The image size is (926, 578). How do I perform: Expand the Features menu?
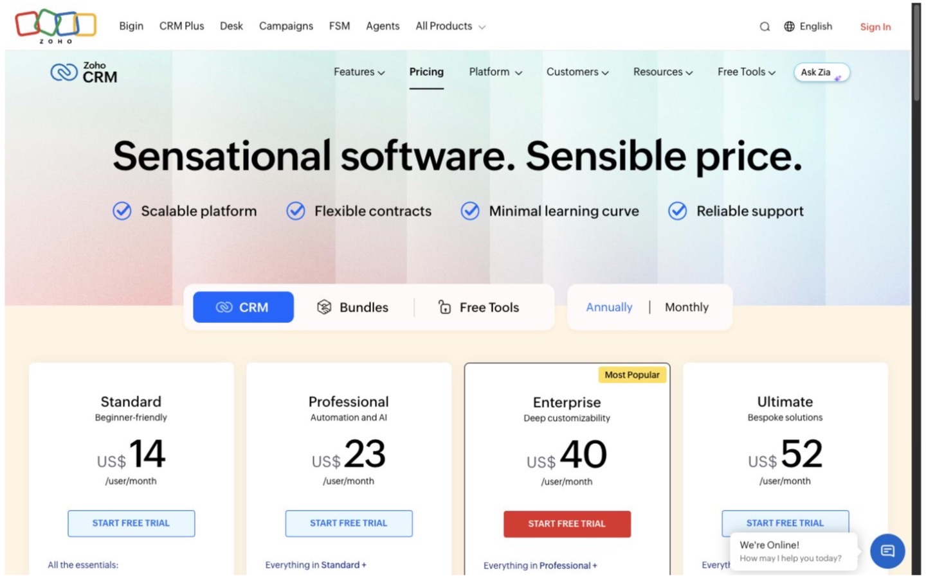359,72
